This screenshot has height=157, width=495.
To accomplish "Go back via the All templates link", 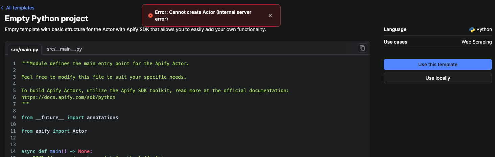I will coord(20,8).
